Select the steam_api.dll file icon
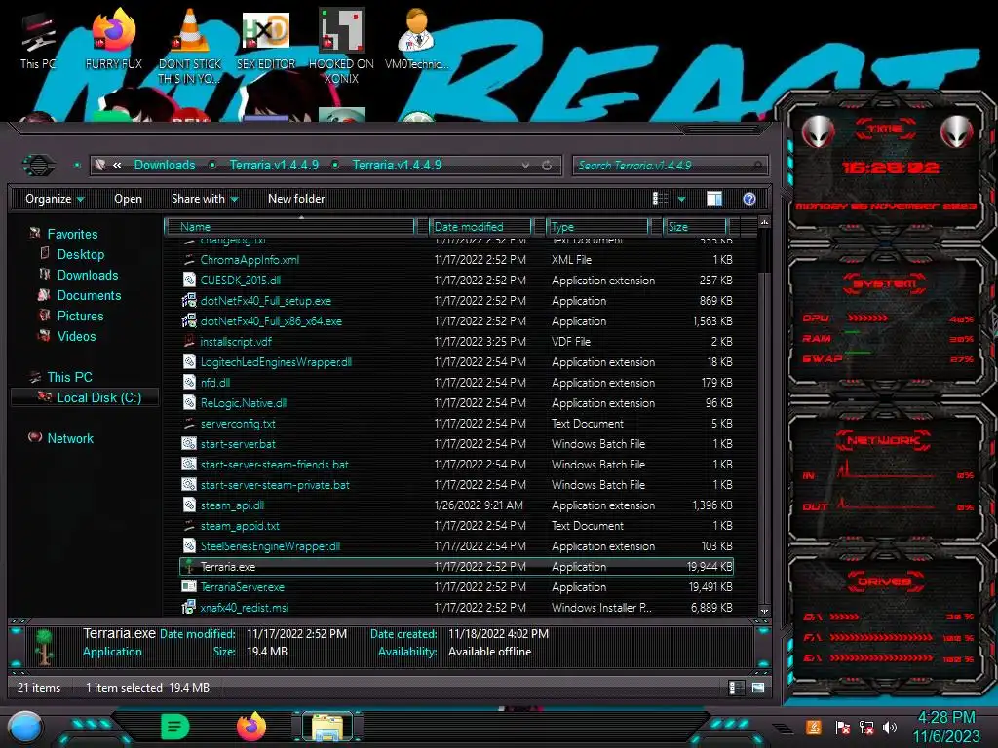Screen dimensions: 998x748 [x=189, y=505]
